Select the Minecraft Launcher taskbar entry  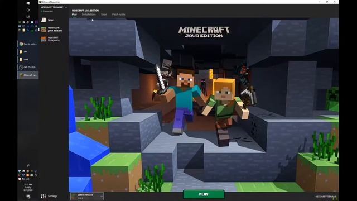click(28, 75)
